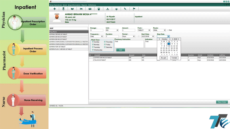
Task: Open the Drug Operations menu
Action: 55,5
